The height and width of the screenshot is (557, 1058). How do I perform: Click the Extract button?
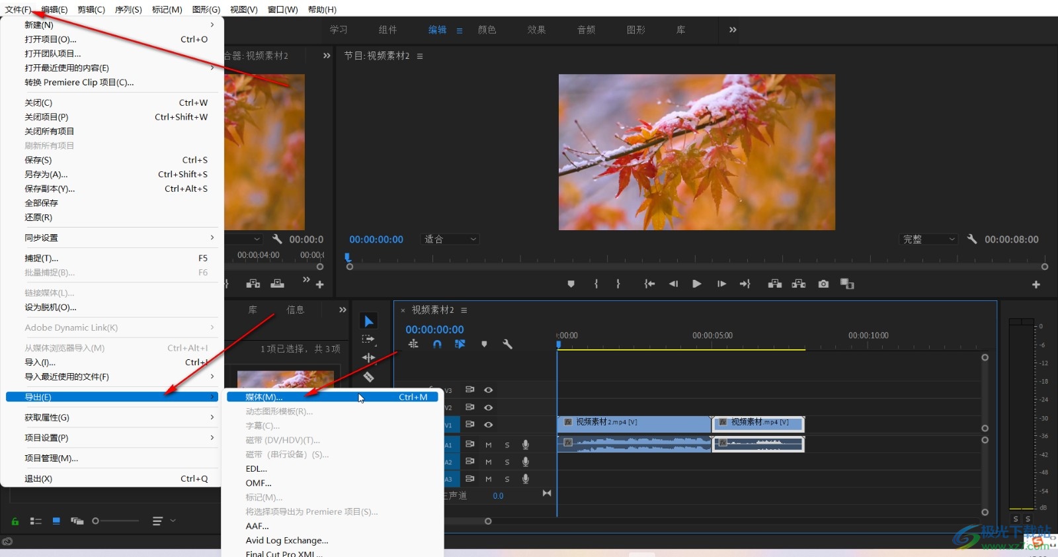(x=799, y=284)
